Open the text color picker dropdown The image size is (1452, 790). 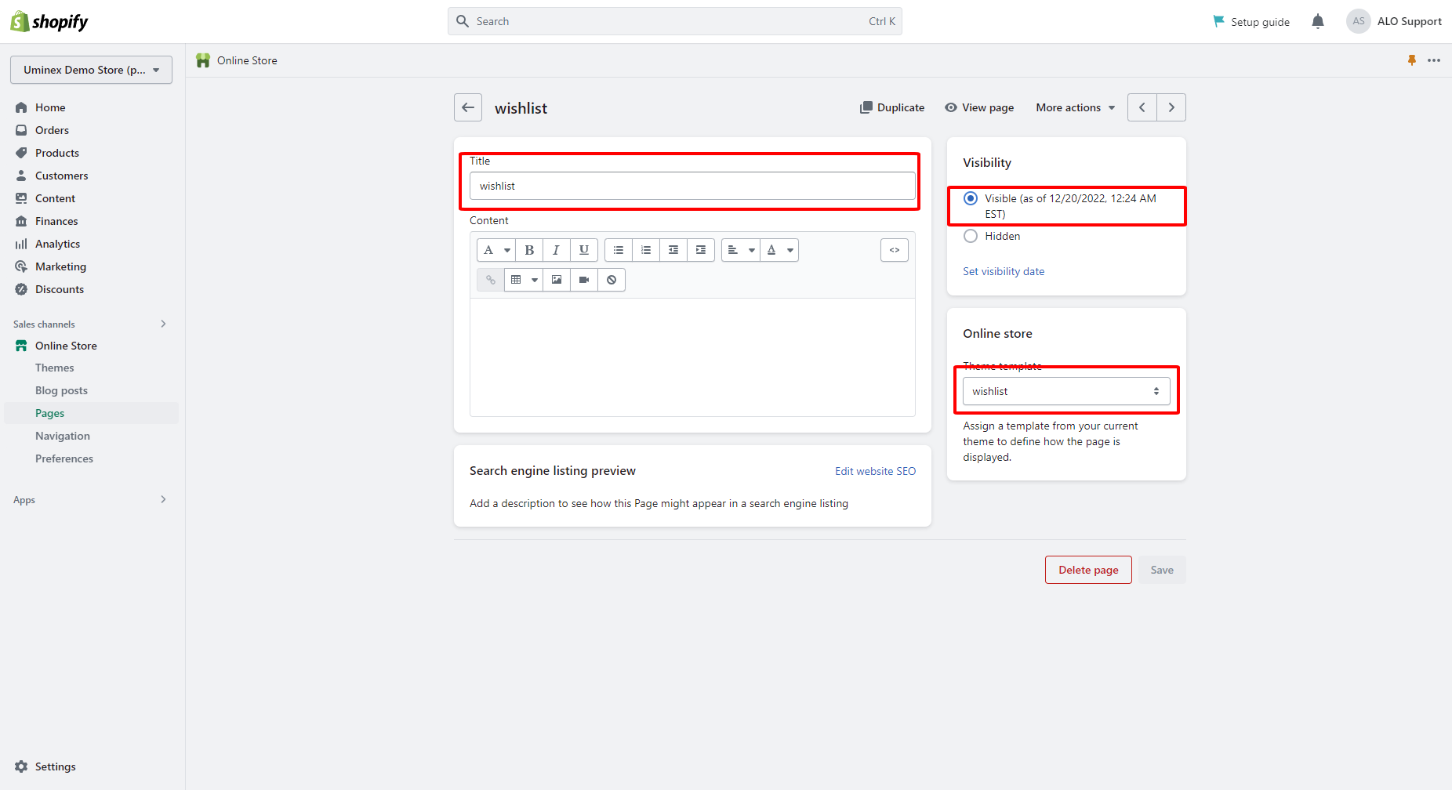(x=779, y=250)
